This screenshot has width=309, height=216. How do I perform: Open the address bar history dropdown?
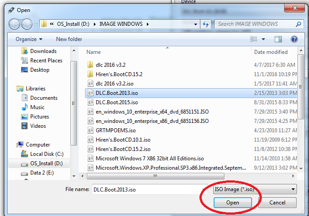195,24
